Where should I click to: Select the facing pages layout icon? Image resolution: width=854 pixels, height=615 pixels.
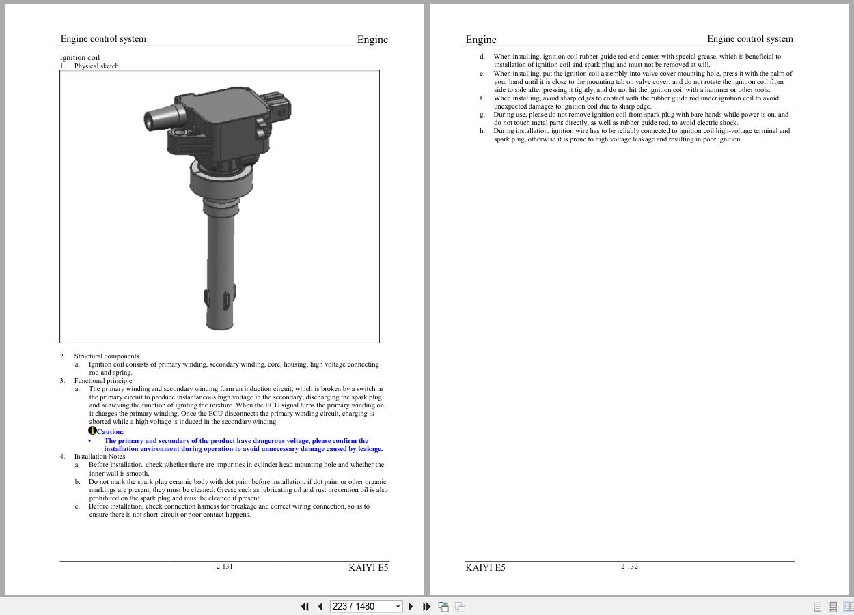849,606
